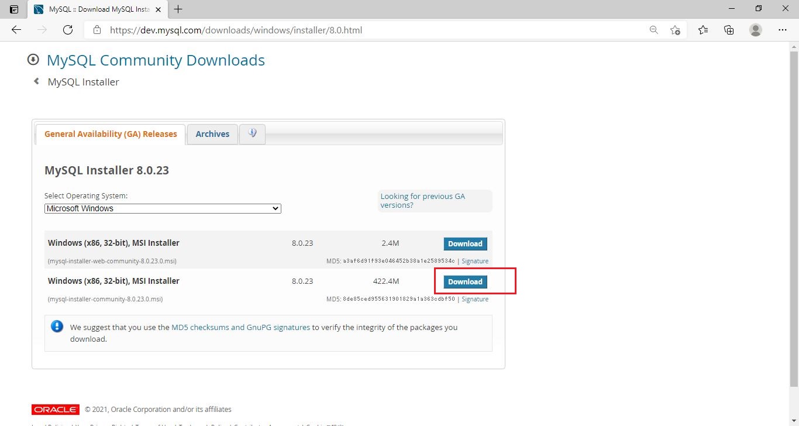Open Signature link for web-community msi

475,261
